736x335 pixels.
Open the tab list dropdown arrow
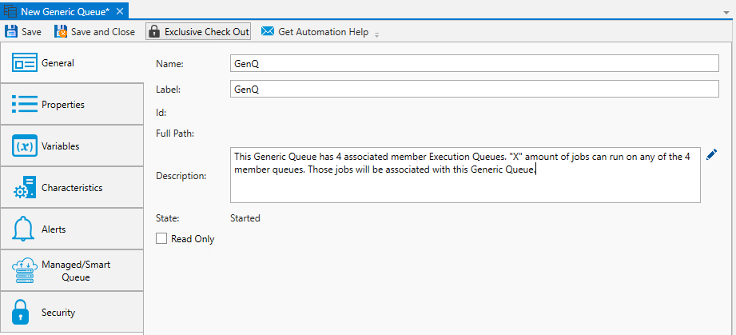[726, 12]
